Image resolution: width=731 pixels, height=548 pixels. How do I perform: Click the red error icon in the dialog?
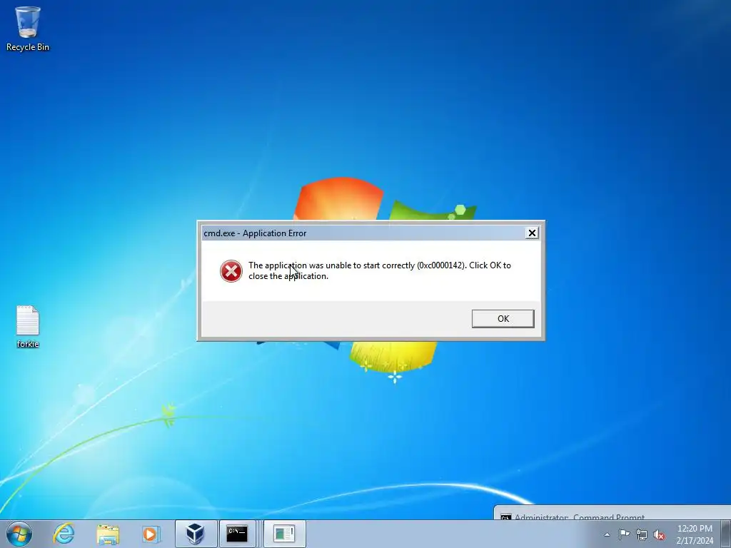pyautogui.click(x=231, y=271)
